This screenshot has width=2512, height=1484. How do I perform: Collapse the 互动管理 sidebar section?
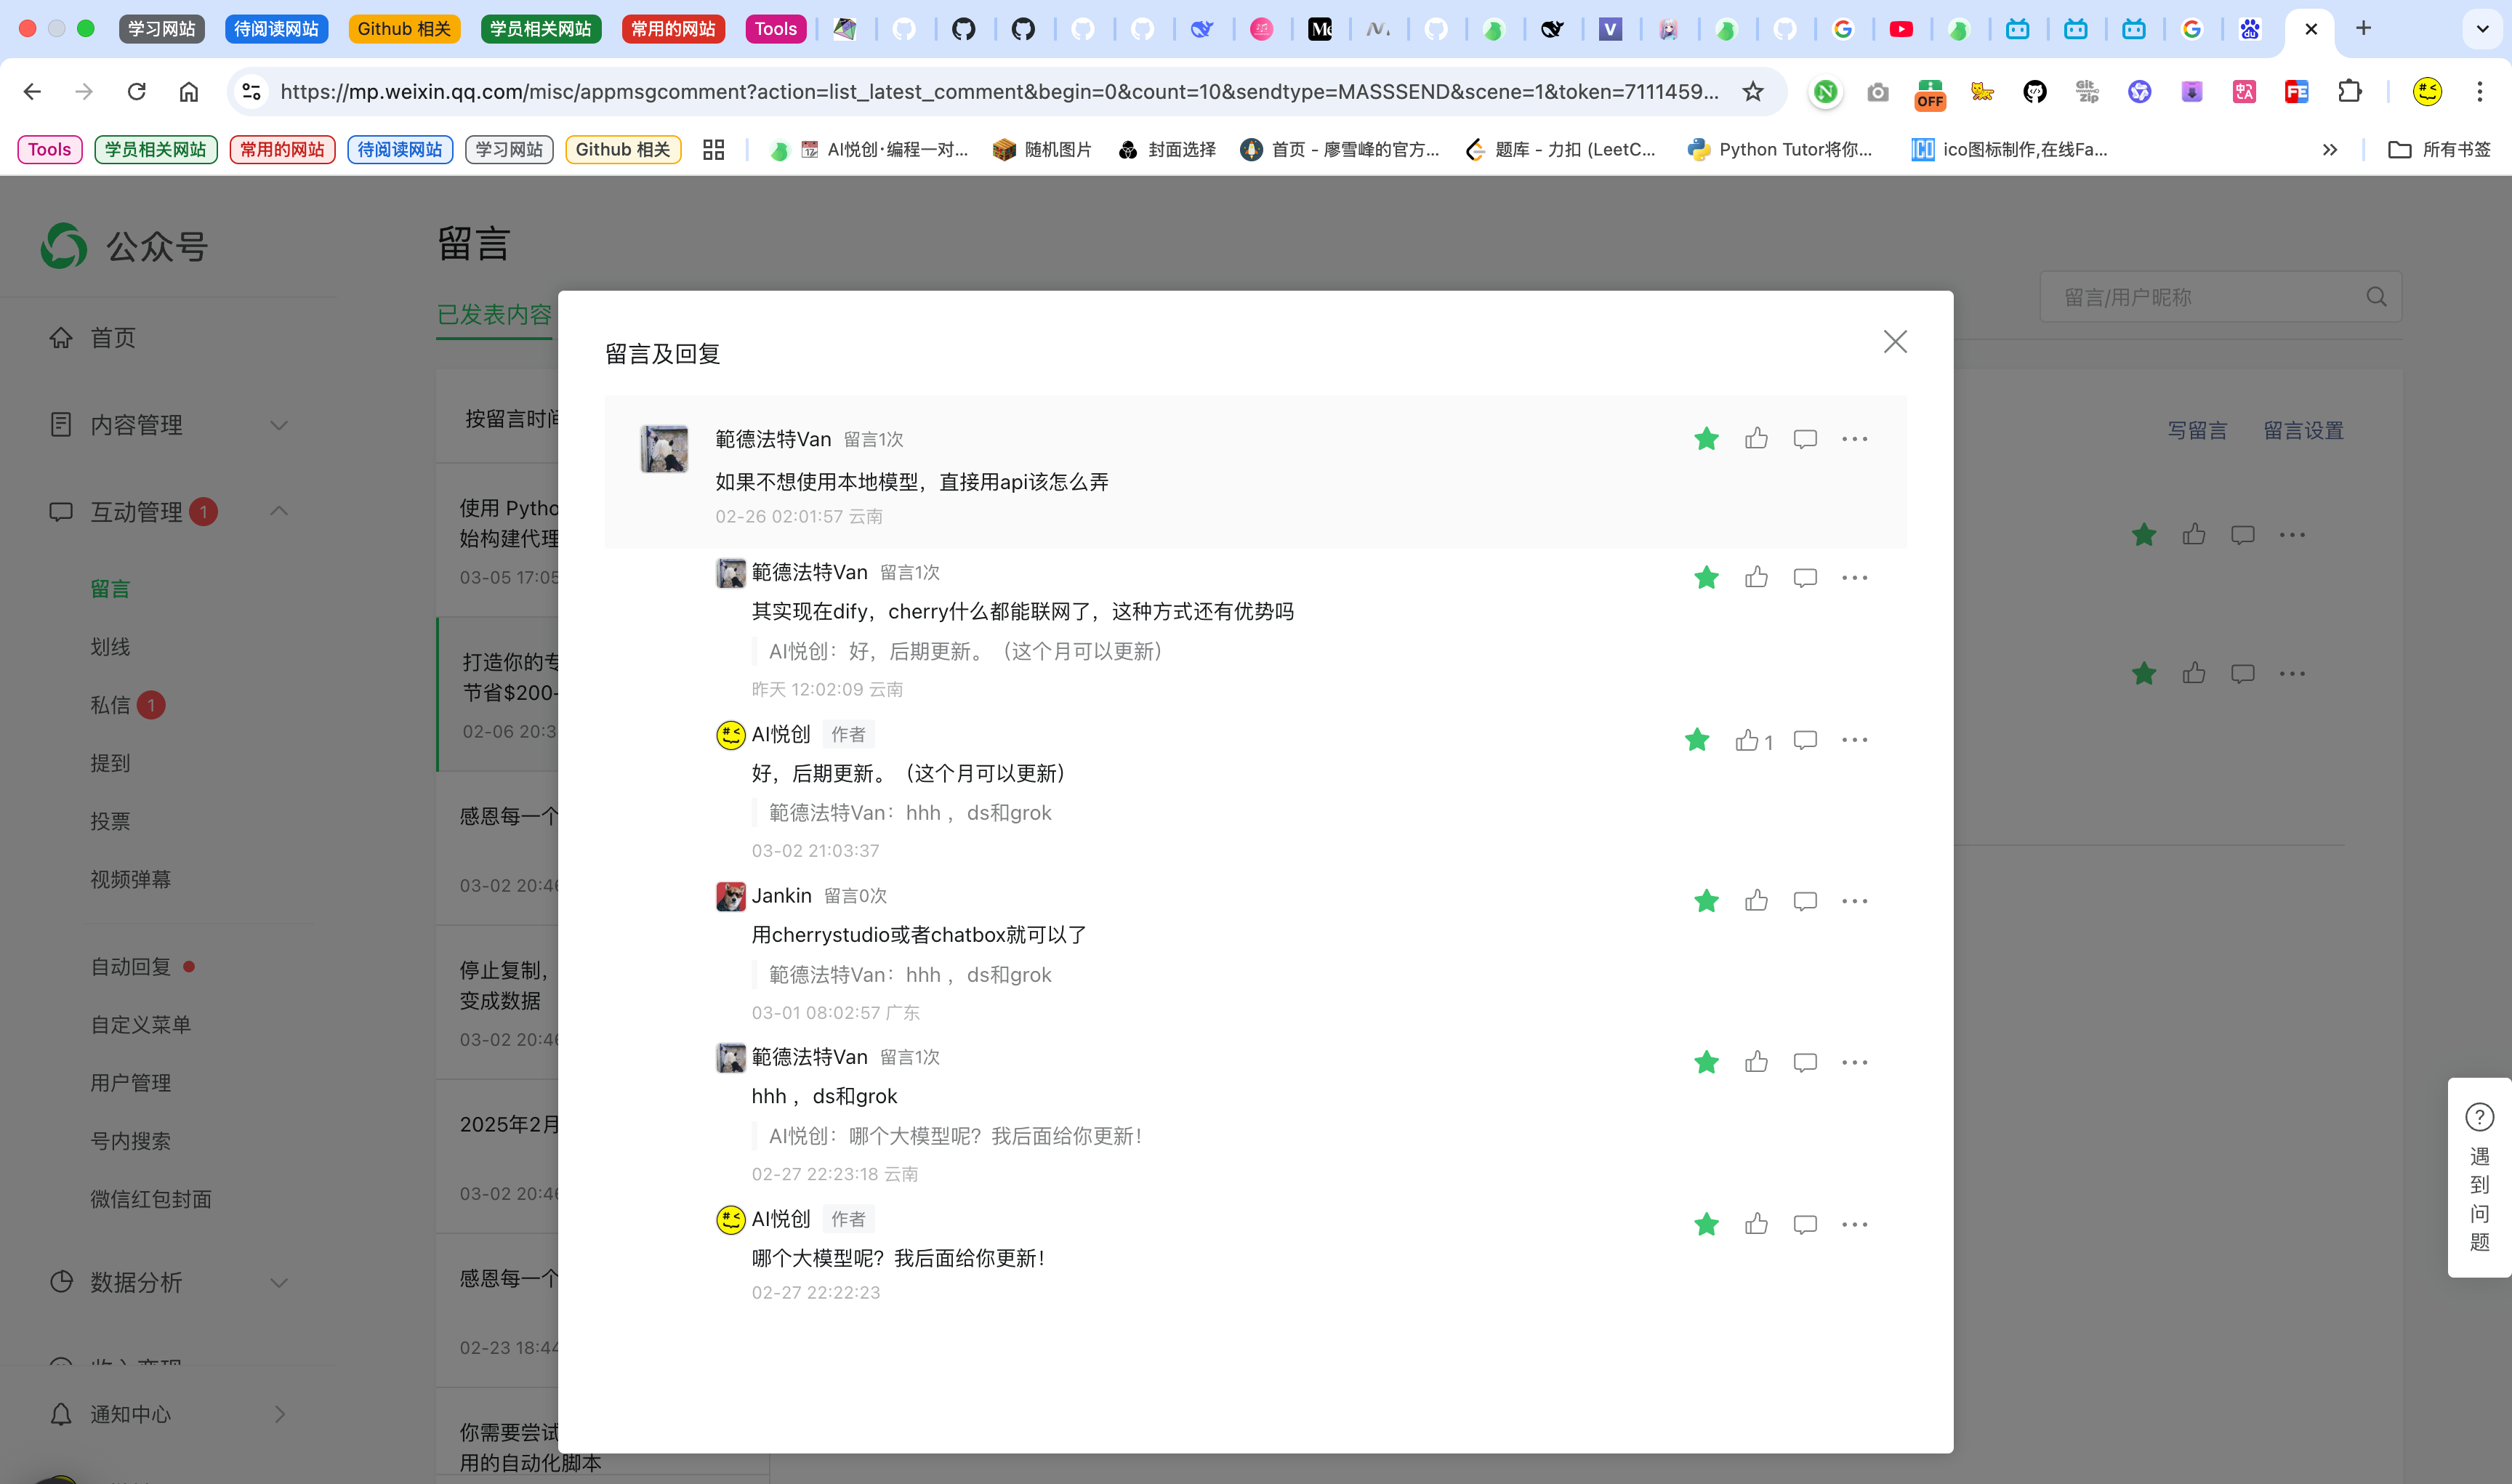(x=168, y=512)
